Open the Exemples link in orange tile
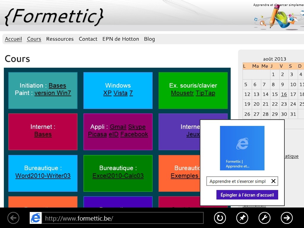 [x=185, y=176]
